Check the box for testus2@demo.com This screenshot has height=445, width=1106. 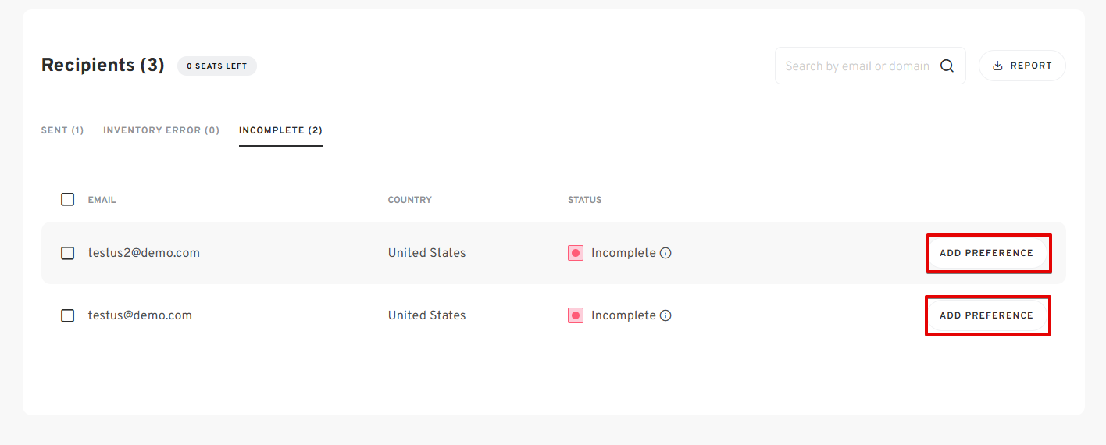tap(68, 253)
